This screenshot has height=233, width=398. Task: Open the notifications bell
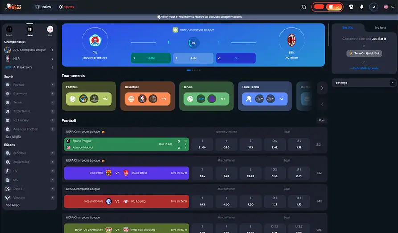(x=361, y=7)
